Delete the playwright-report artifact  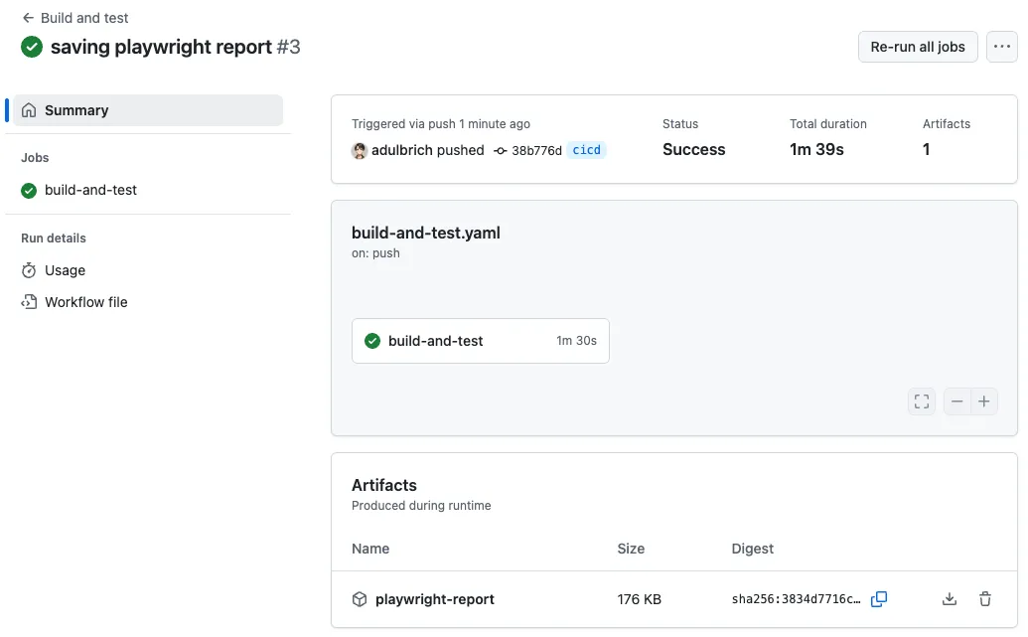pyautogui.click(x=984, y=599)
